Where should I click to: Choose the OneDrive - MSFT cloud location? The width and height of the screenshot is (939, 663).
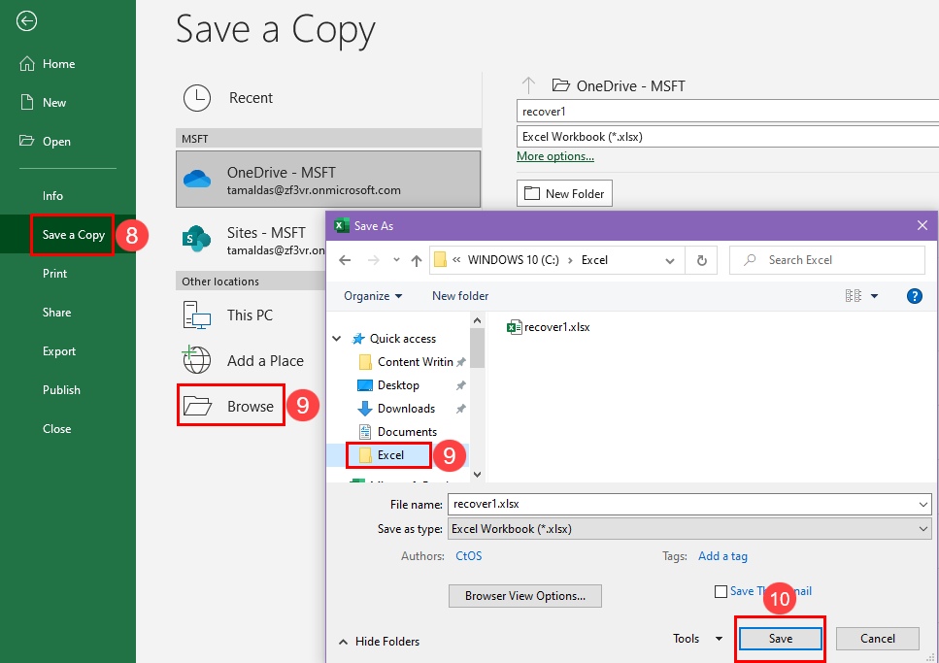tap(328, 179)
